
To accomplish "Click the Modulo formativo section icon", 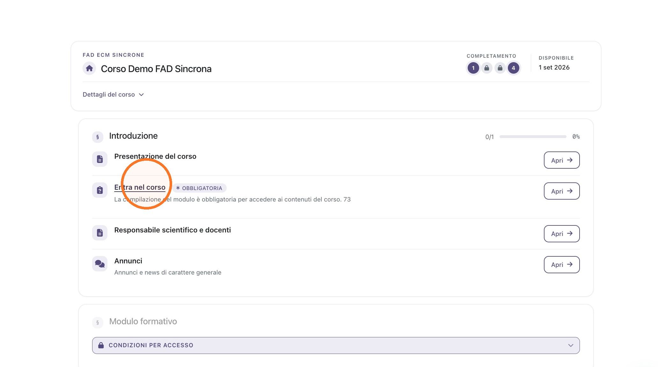I will [x=98, y=322].
